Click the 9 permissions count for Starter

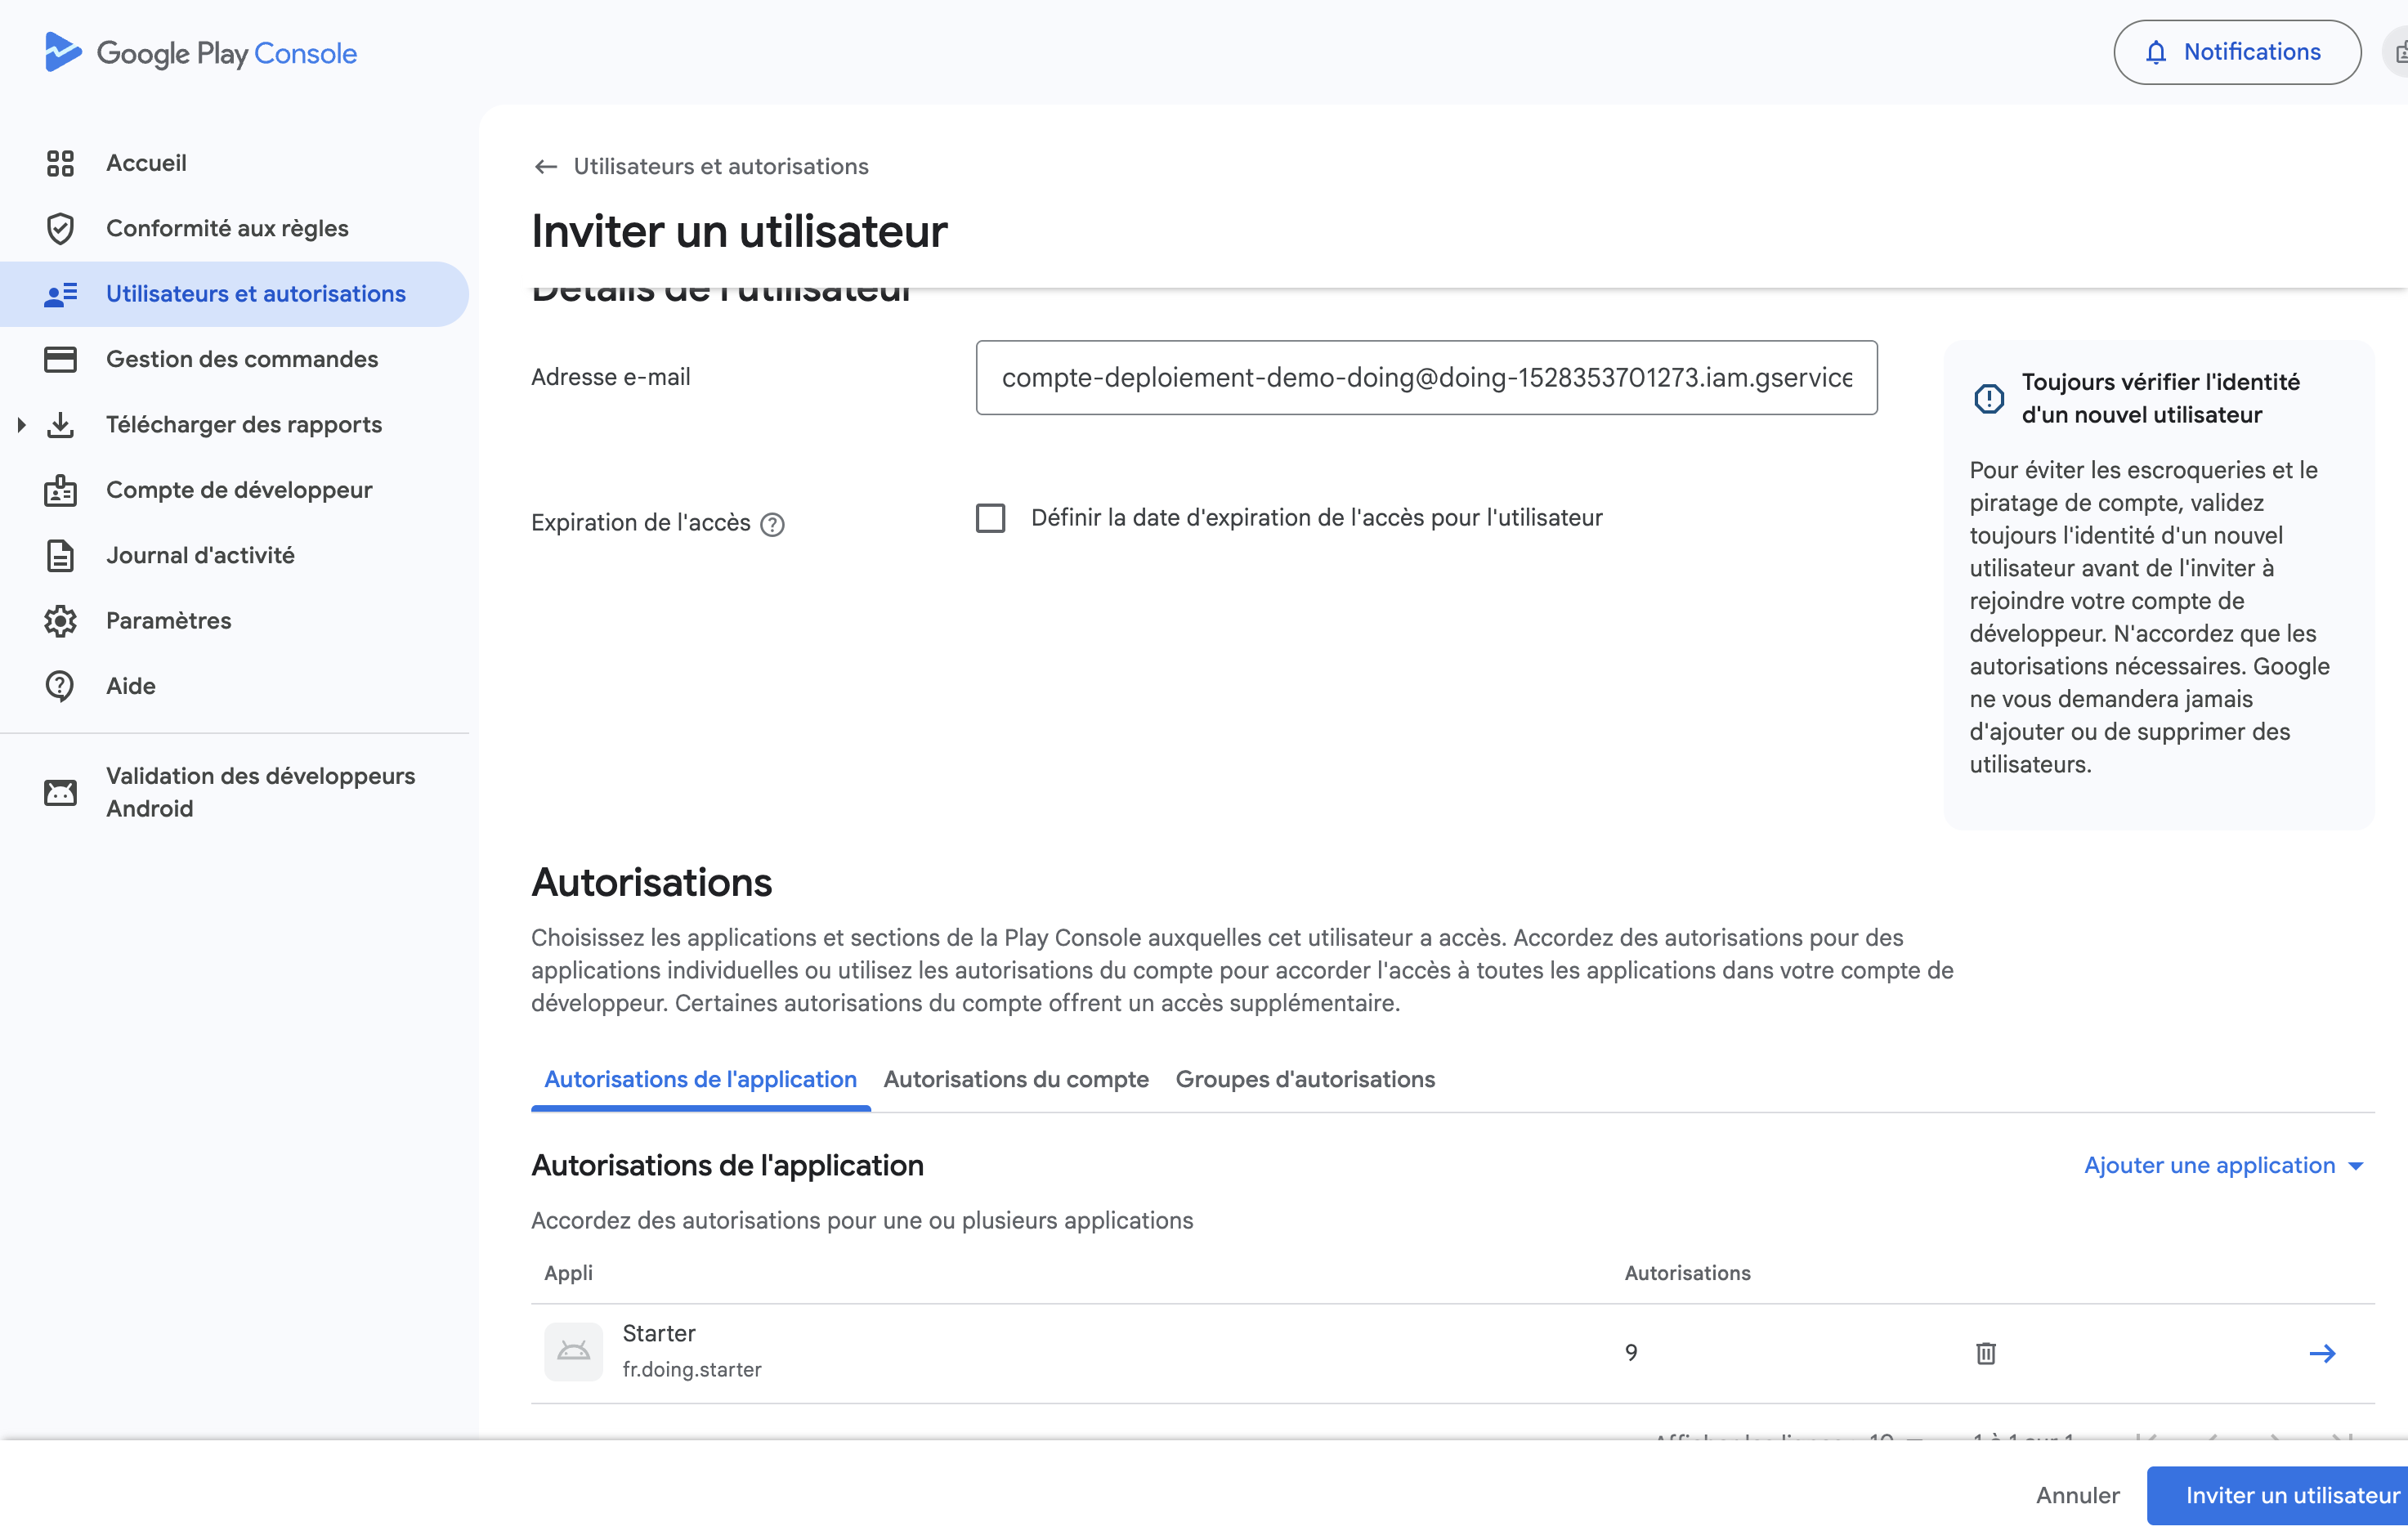[1631, 1353]
